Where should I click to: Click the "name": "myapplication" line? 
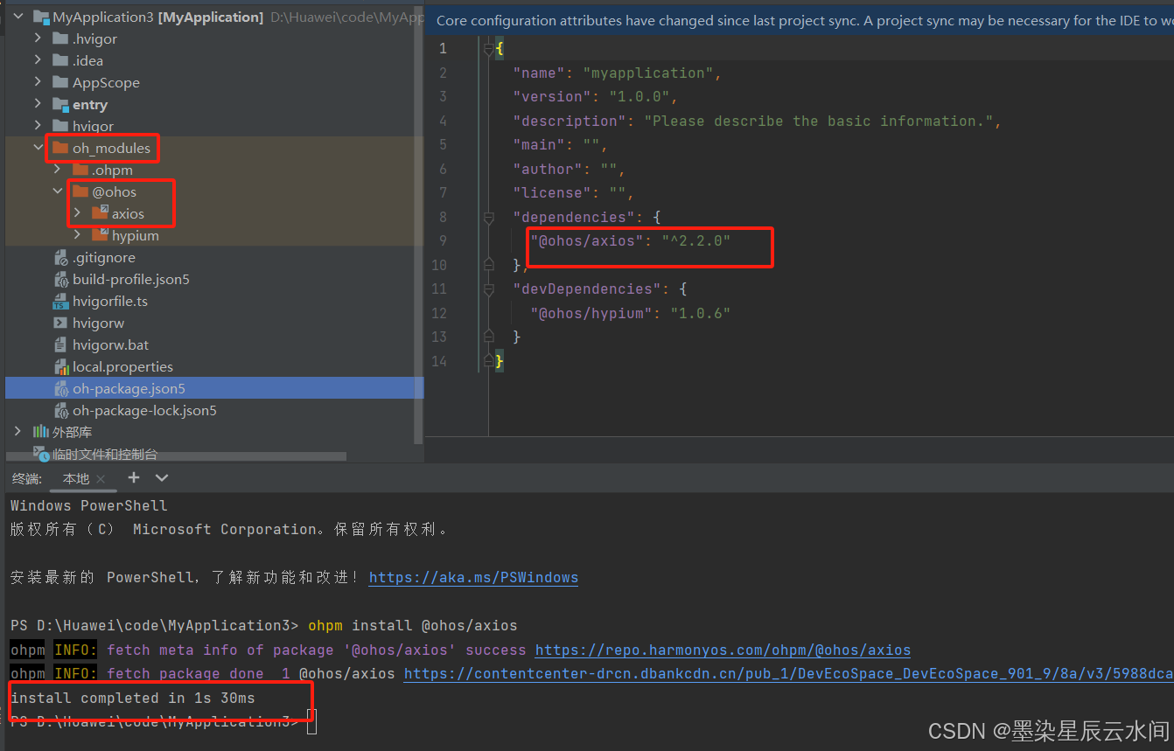tap(618, 73)
